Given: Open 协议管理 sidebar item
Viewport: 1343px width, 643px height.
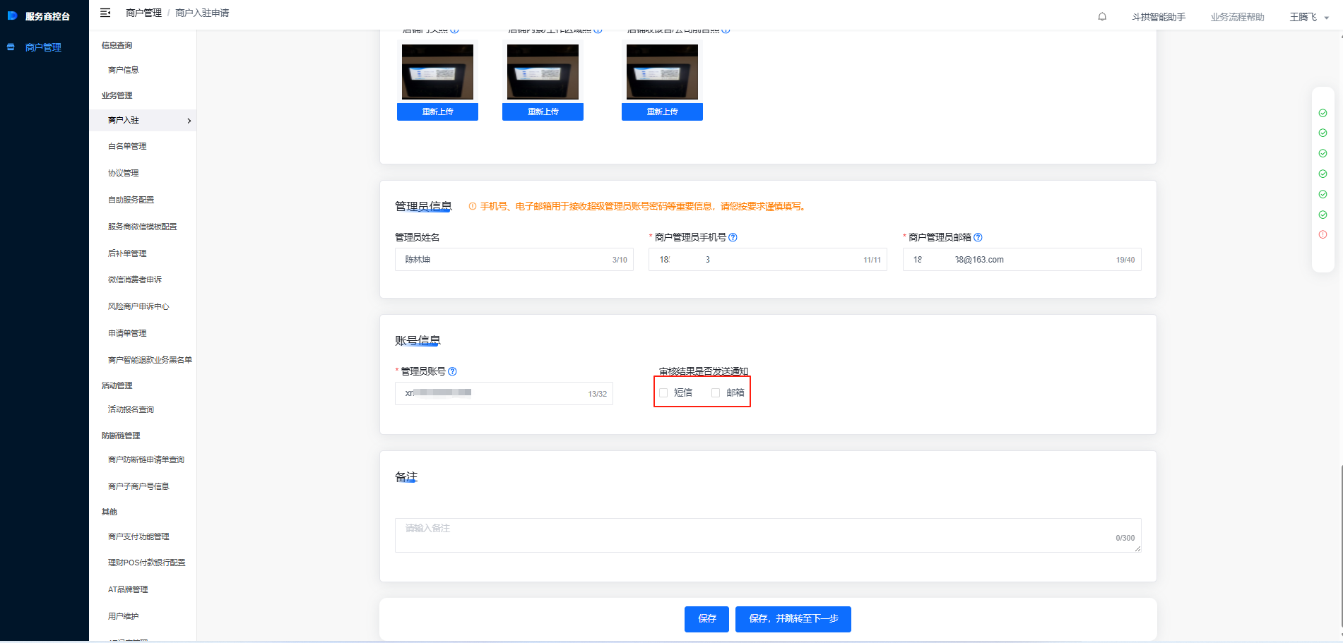Looking at the screenshot, I should pyautogui.click(x=123, y=173).
